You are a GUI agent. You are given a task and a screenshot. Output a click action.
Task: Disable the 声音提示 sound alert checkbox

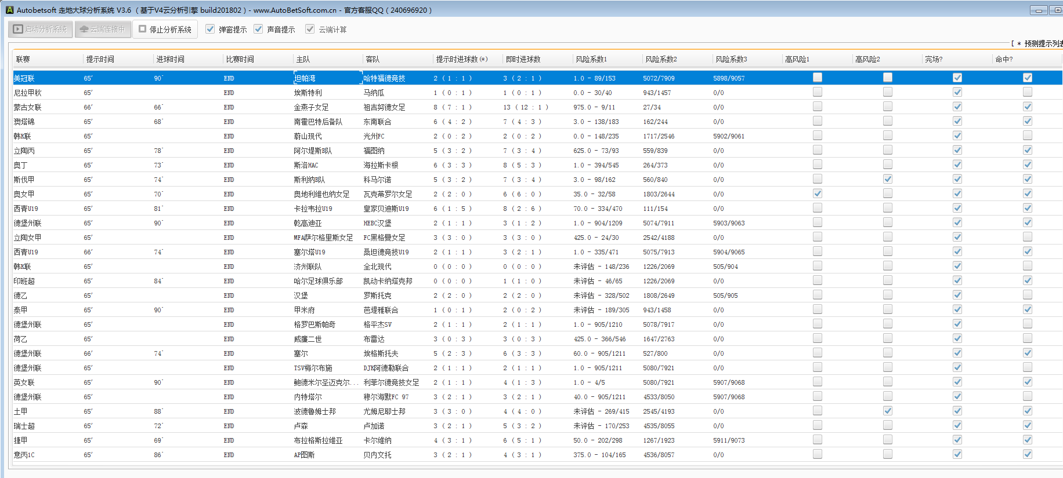[x=258, y=29]
